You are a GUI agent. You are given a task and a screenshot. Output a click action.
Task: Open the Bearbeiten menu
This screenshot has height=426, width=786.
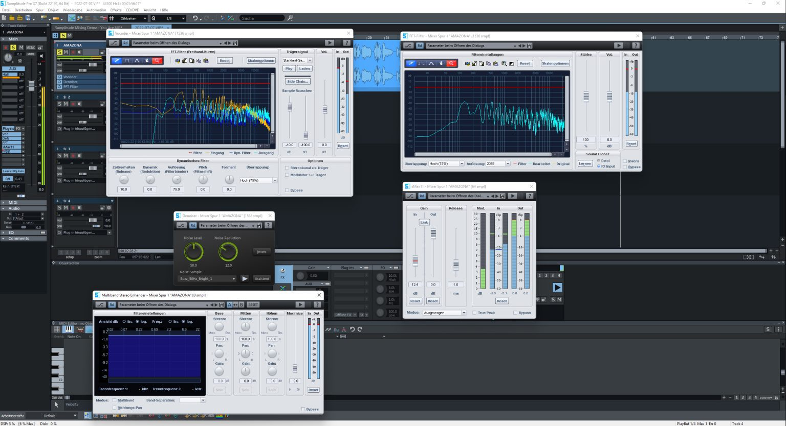[x=23, y=10]
